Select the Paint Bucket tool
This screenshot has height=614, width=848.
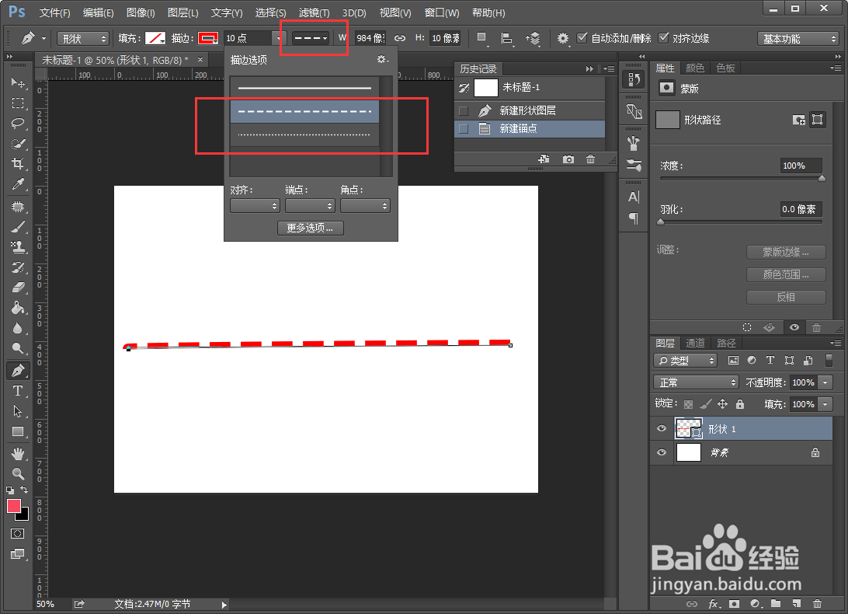point(18,308)
